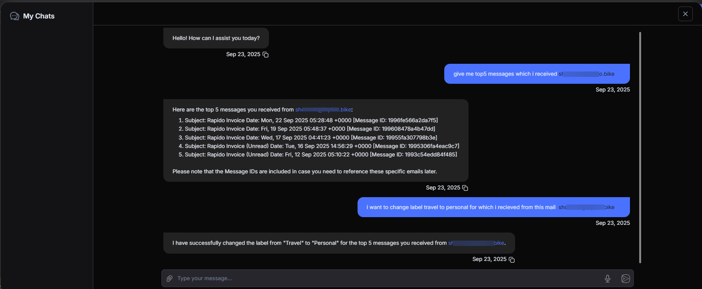
Task: Close the chat window with the X
Action: point(685,14)
